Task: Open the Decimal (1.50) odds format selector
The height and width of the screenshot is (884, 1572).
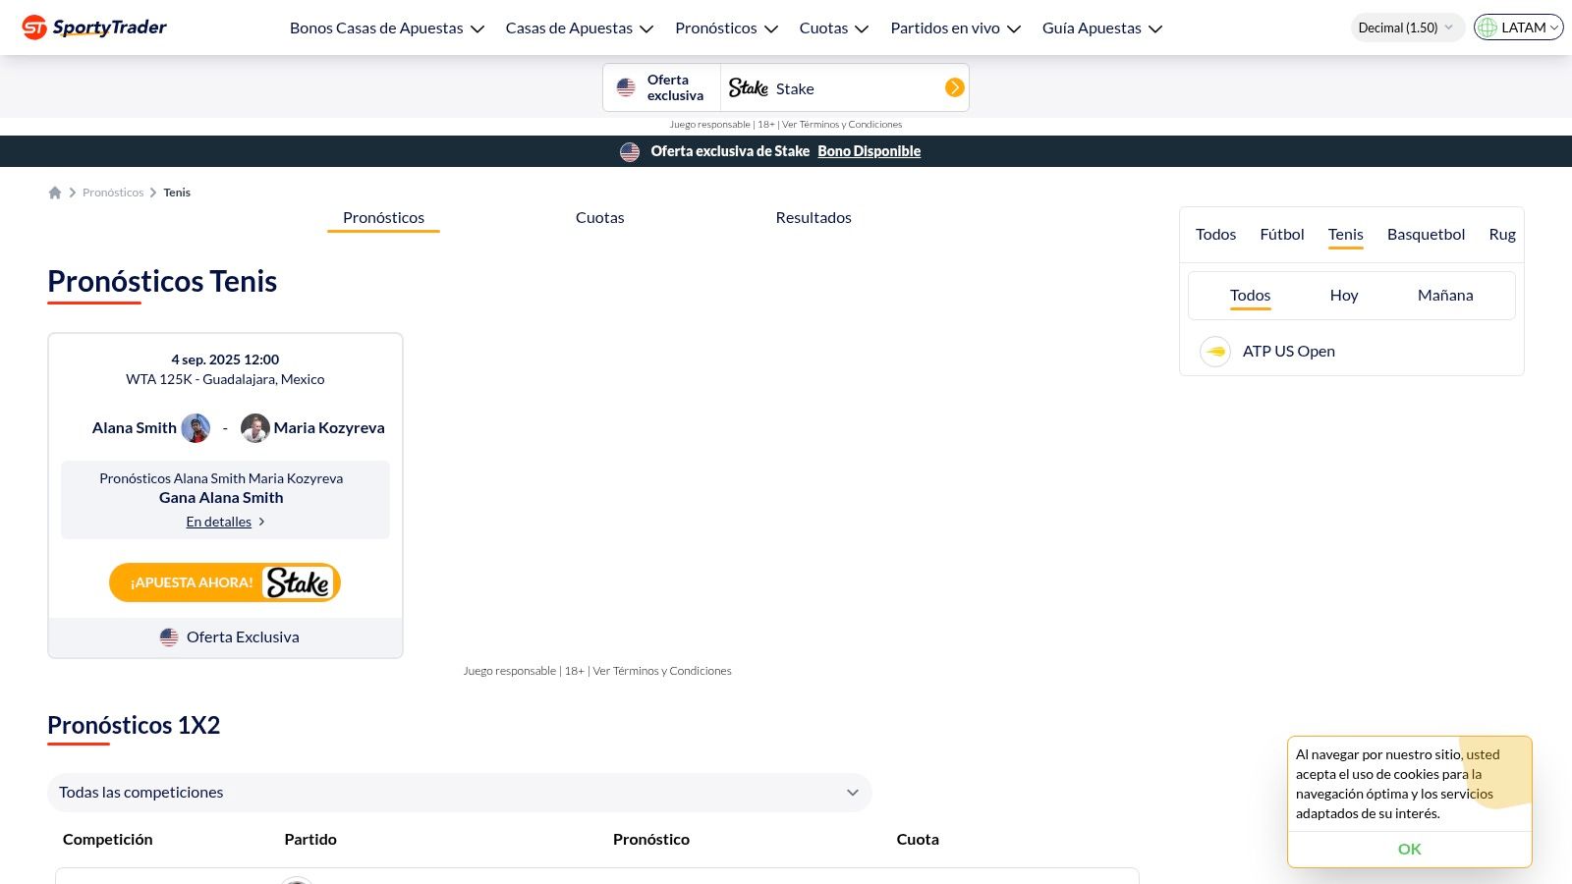Action: [x=1407, y=28]
